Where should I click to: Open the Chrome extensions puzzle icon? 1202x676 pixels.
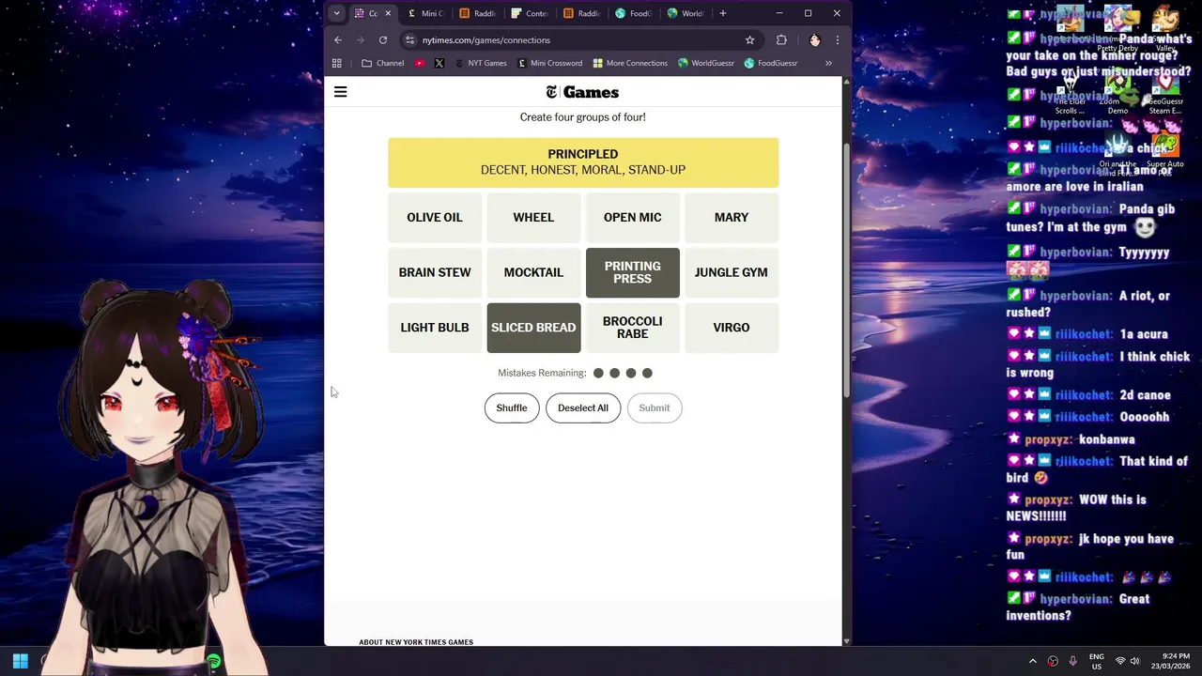781,40
